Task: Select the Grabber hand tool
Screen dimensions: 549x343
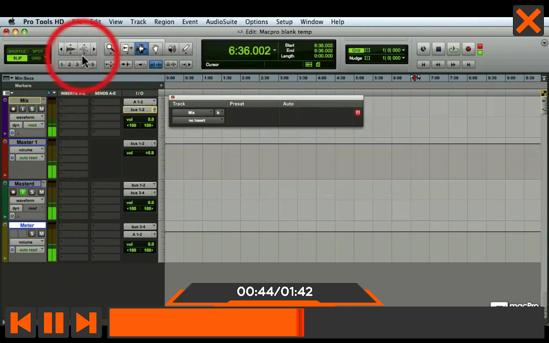Action: click(156, 49)
